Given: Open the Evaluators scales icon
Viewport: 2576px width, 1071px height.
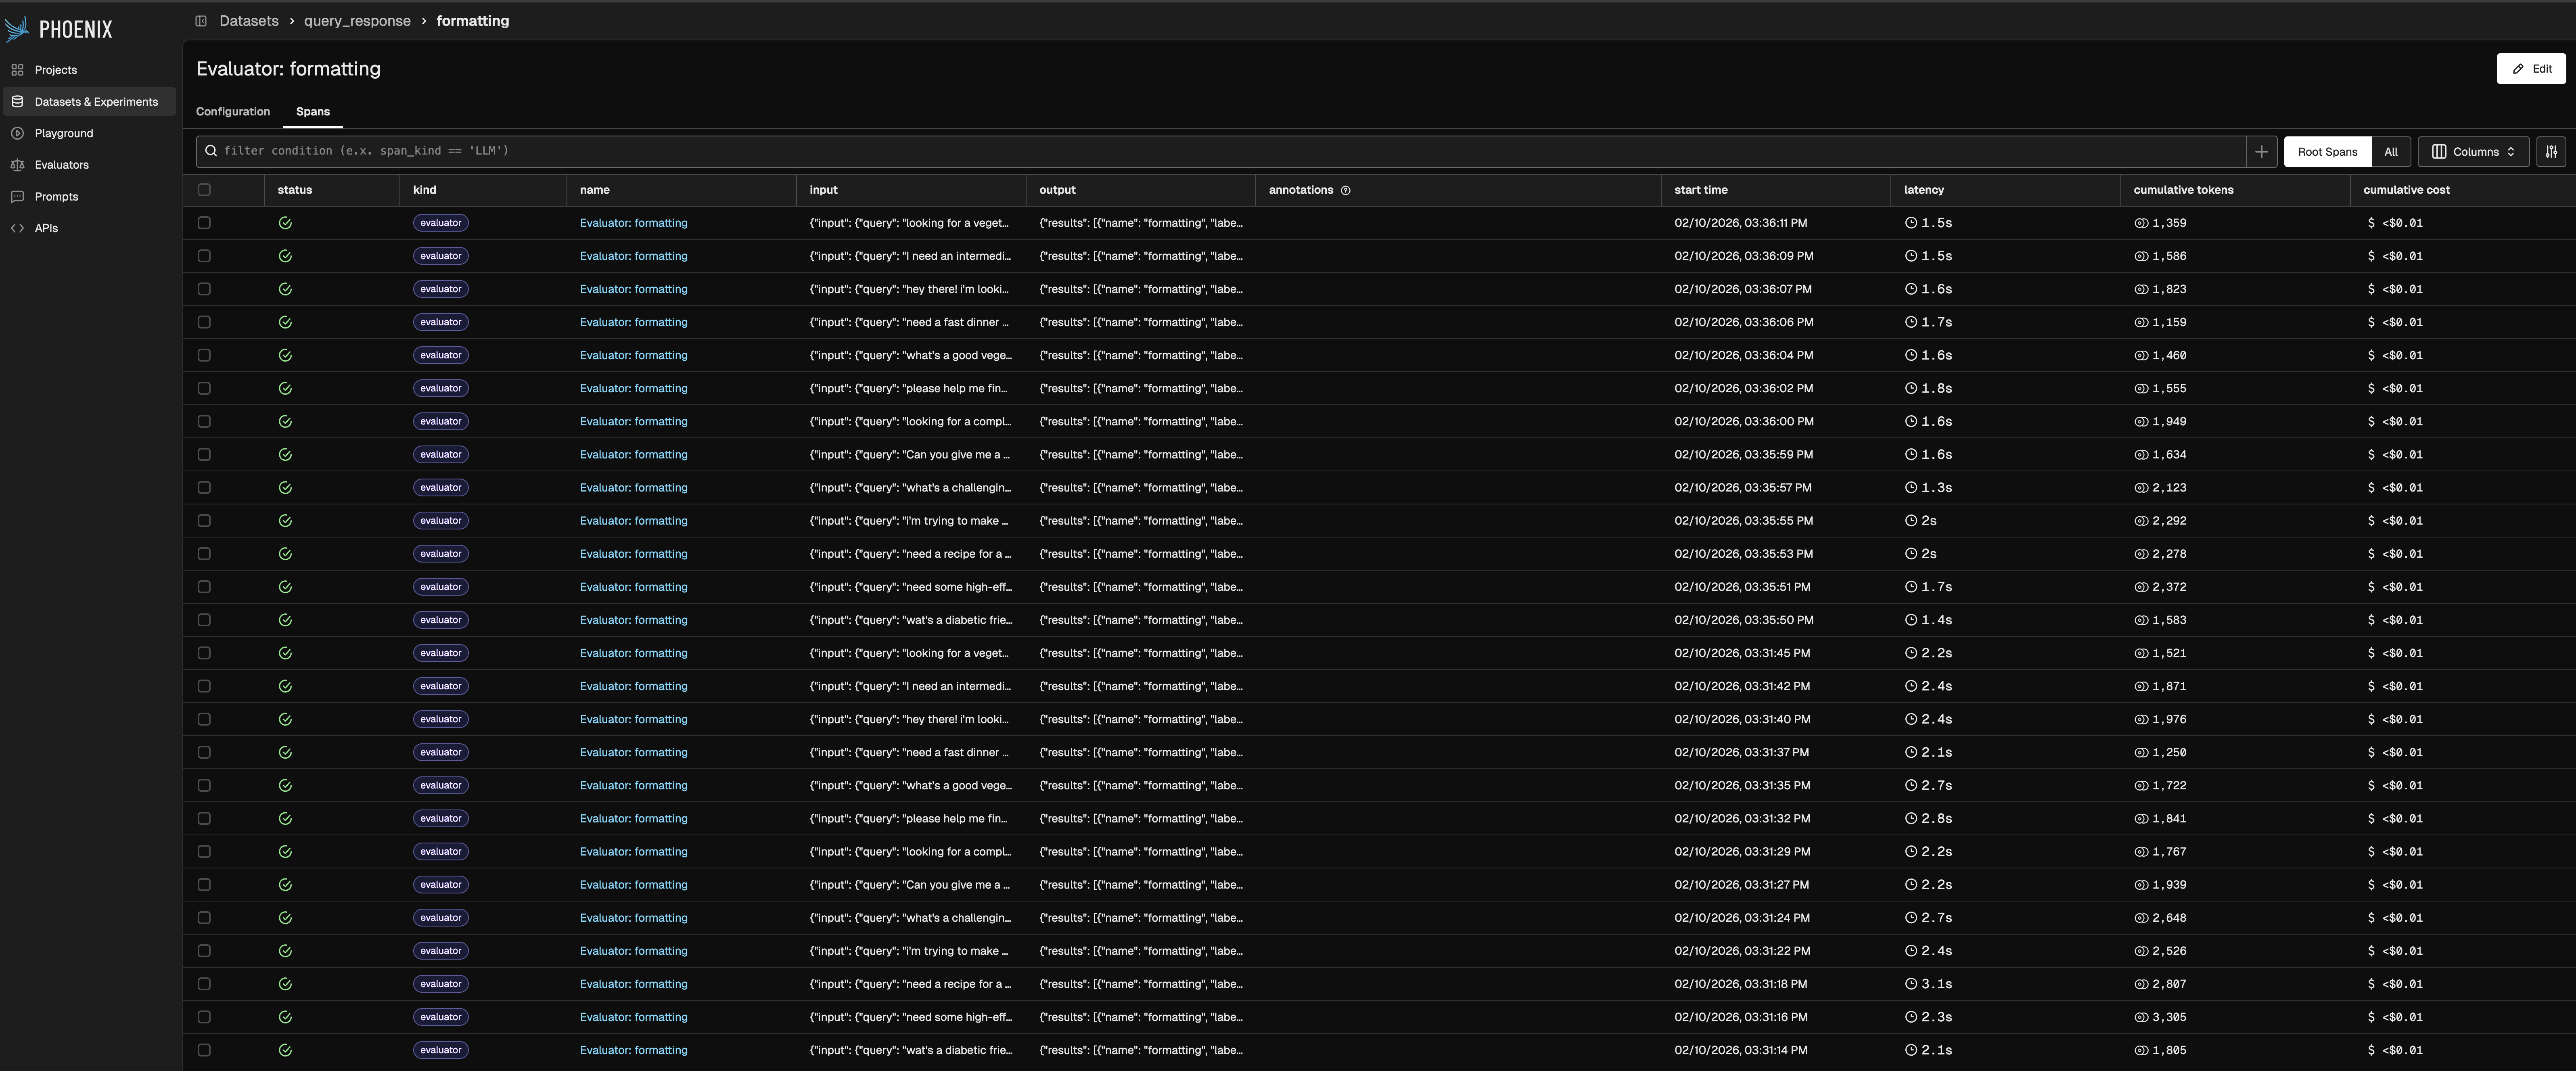Looking at the screenshot, I should tap(17, 165).
